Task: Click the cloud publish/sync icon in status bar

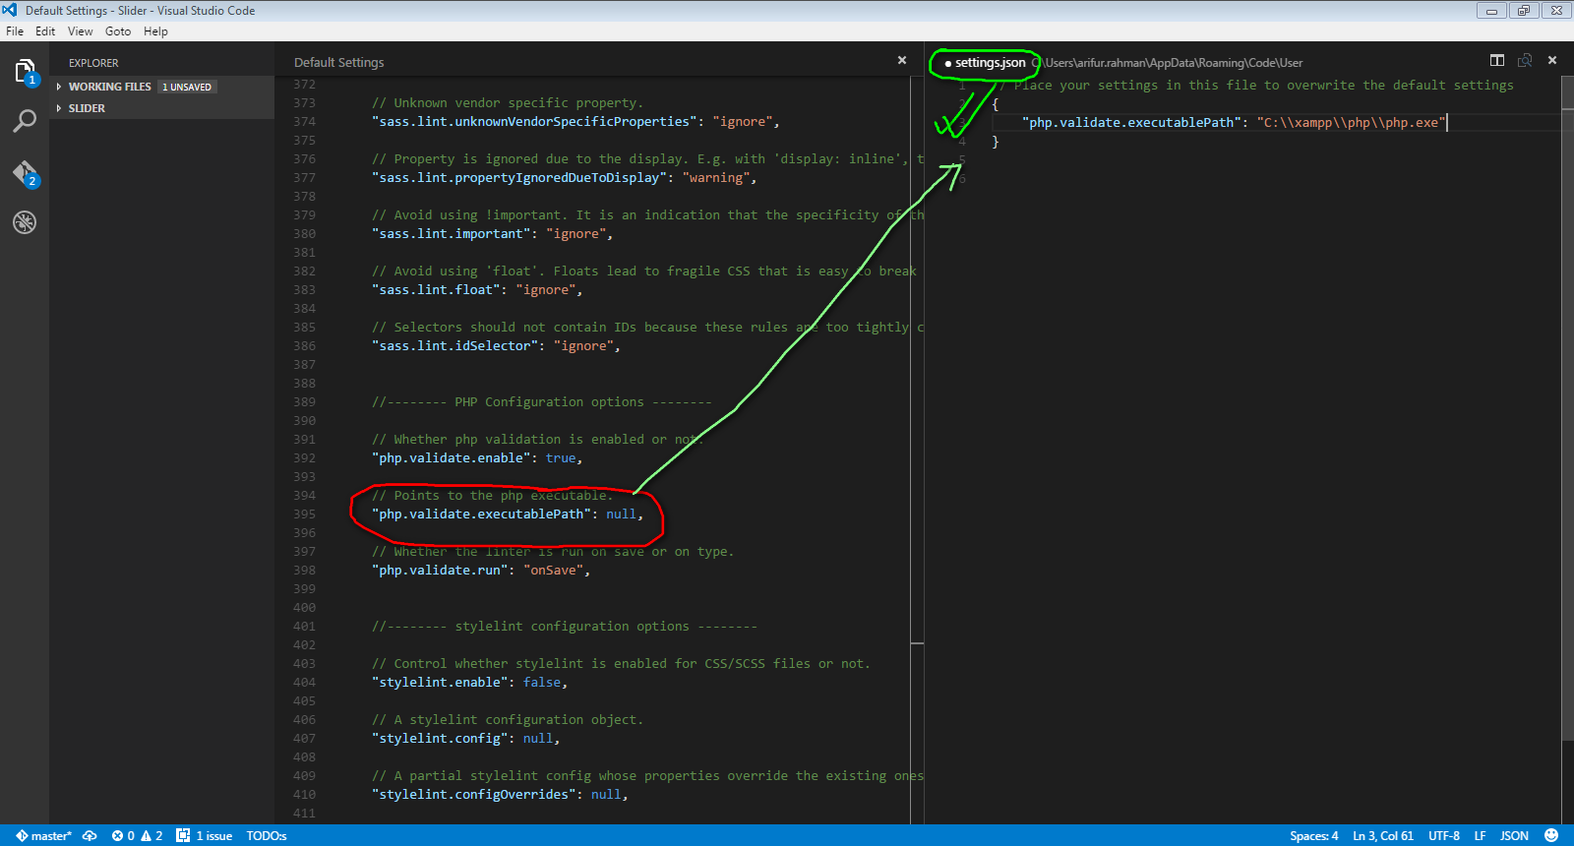Action: click(x=90, y=836)
